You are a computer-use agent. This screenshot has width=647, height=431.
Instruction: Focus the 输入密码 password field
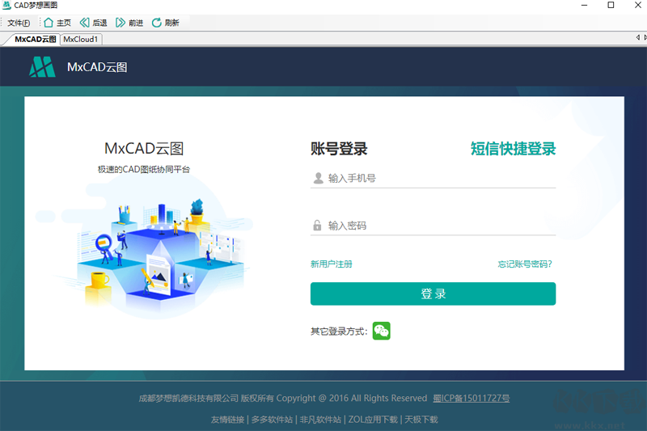pos(433,226)
